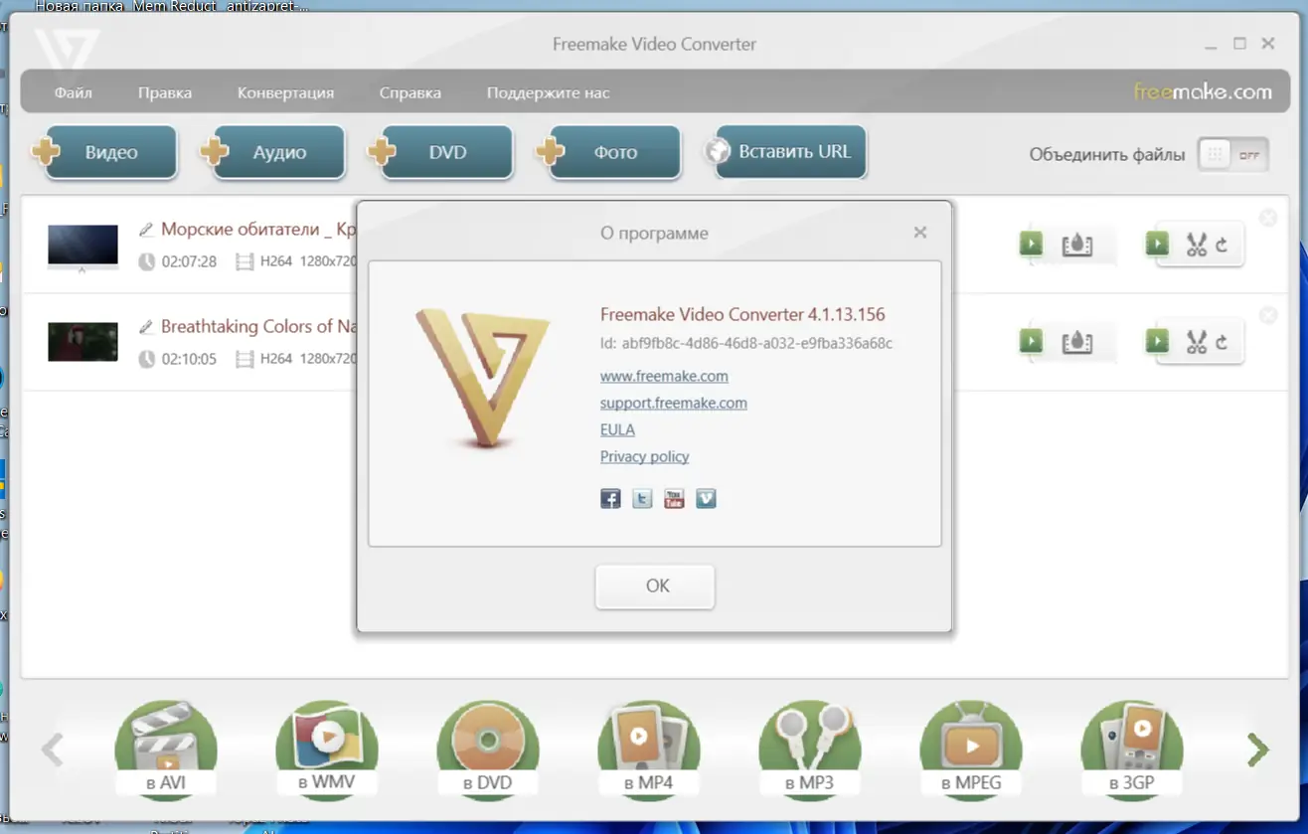The height and width of the screenshot is (834, 1308).
Task: Click the Facebook icon in the About dialog
Action: pyautogui.click(x=610, y=499)
